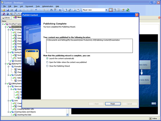Select Launch the content automatically

(x=47, y=58)
